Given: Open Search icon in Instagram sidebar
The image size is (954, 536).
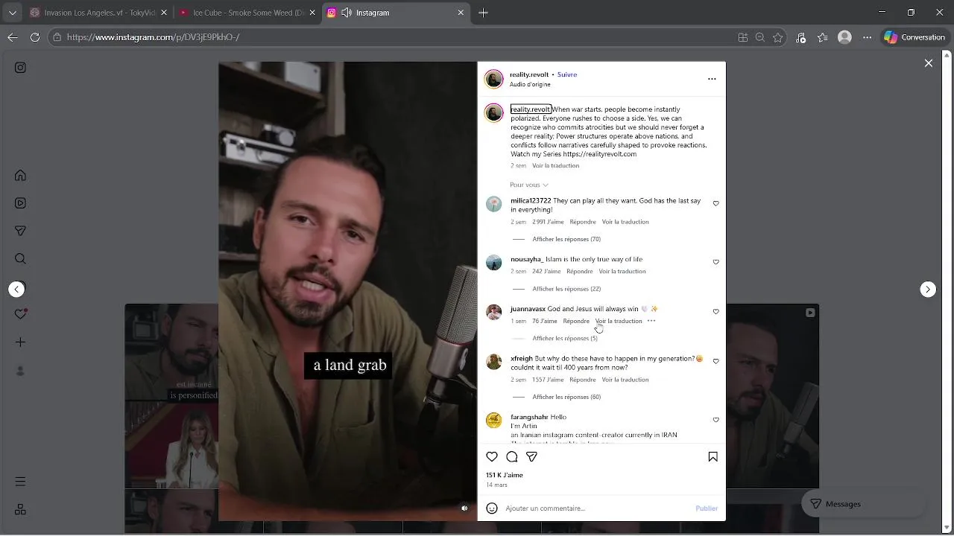Looking at the screenshot, I should (x=21, y=259).
